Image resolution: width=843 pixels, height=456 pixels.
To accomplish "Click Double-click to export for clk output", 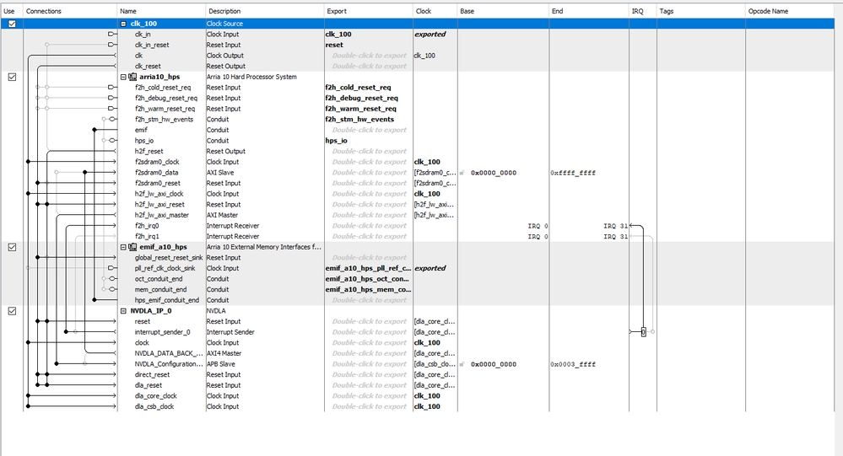I will click(369, 56).
